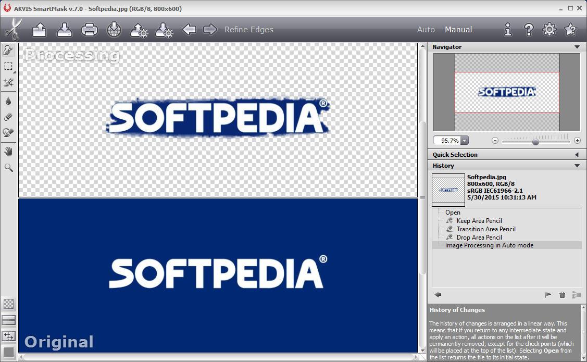Load strokes with upload-gear icon
Screen dimensions: 587x362
click(x=139, y=30)
